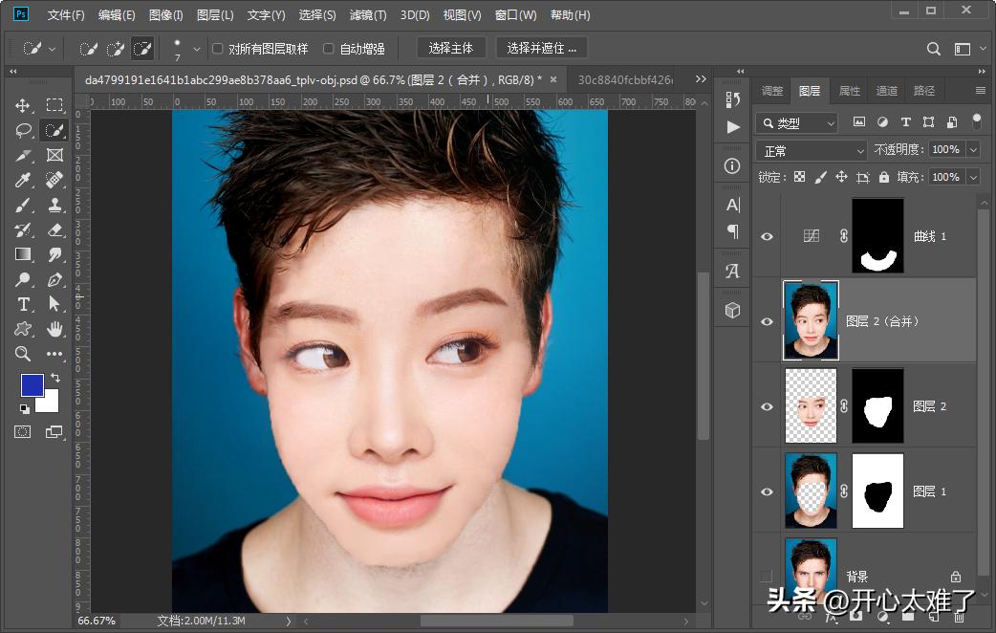Select the Move tool
This screenshot has height=633, width=996.
click(x=23, y=105)
